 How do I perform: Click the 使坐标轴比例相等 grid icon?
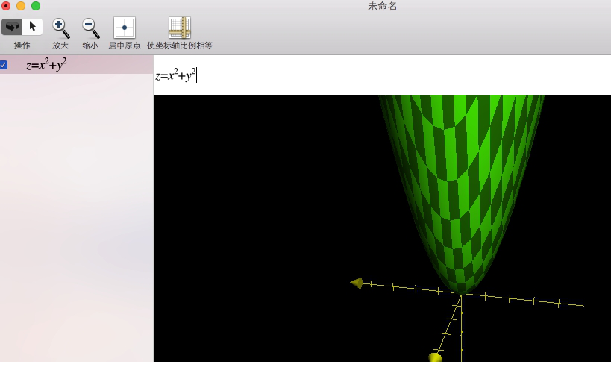pyautogui.click(x=180, y=28)
